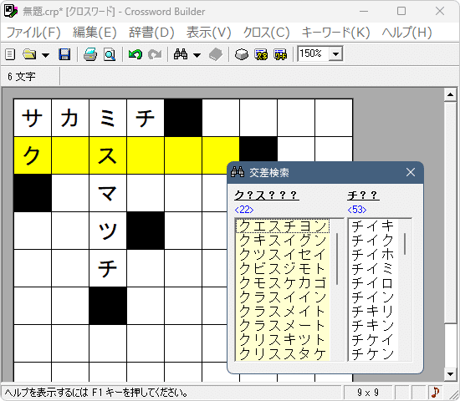Select チイン in the right list

pos(373,297)
